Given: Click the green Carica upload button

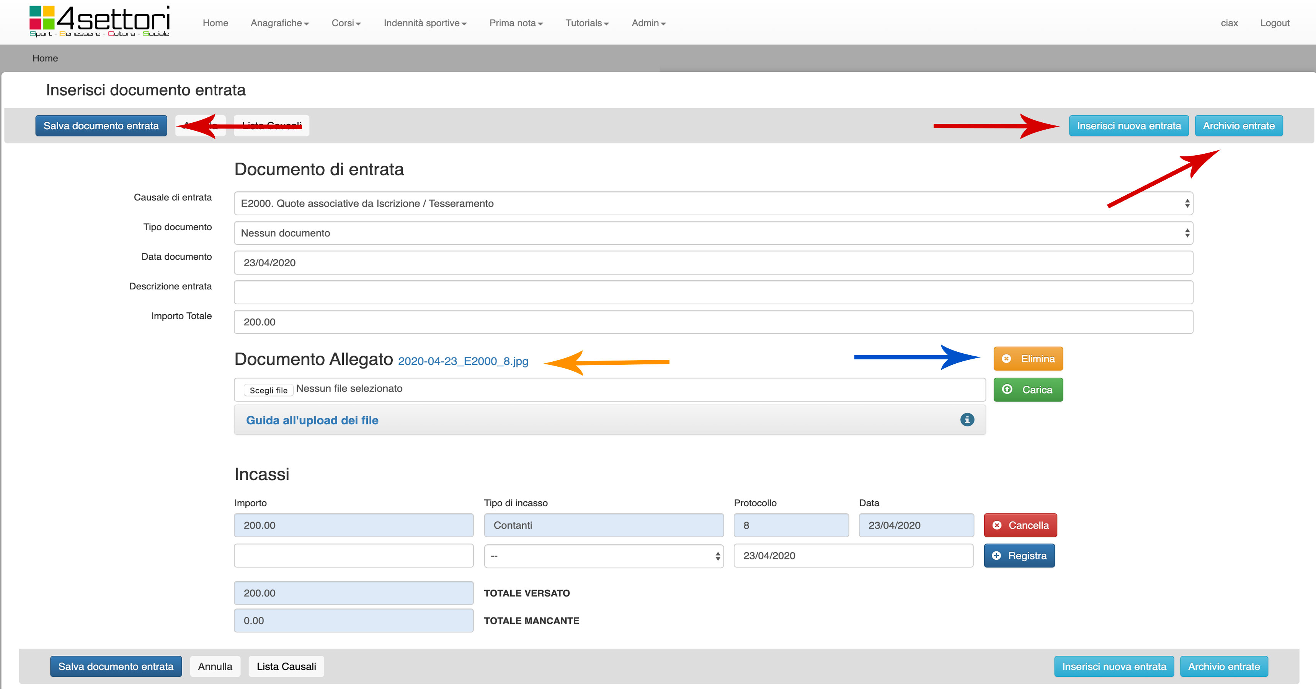Looking at the screenshot, I should coord(1028,390).
